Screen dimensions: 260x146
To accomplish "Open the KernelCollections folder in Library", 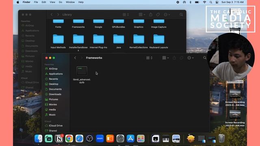I will click(x=139, y=41).
